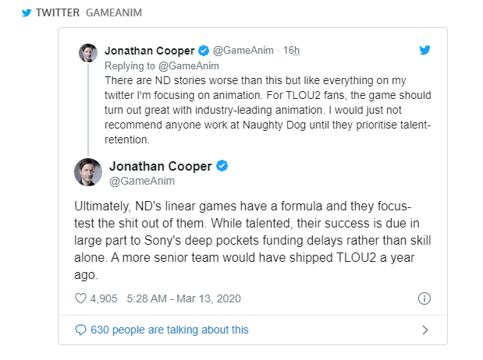The height and width of the screenshot is (360, 483).
Task: Click the Twitter logo inside the tweet card
Action: point(424,50)
